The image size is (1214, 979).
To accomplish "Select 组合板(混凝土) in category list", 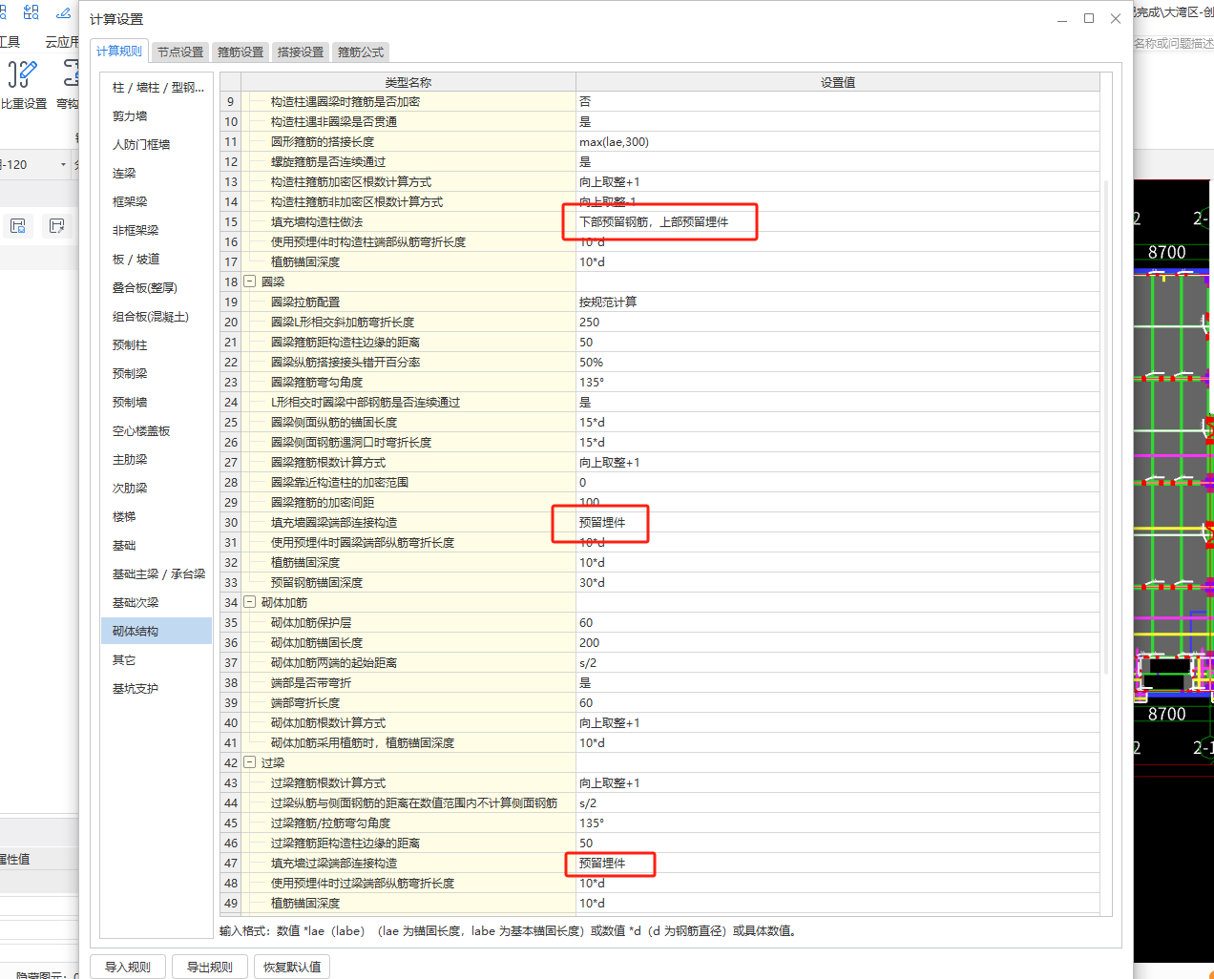I will (x=157, y=317).
